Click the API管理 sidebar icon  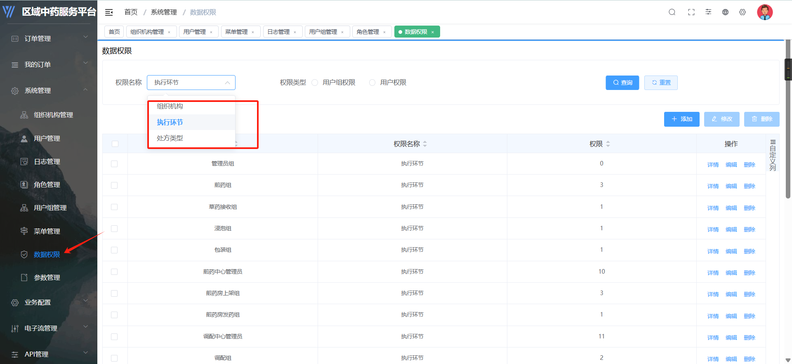[15, 355]
